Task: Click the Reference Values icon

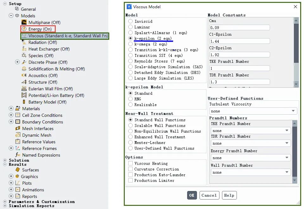Action: (18, 141)
